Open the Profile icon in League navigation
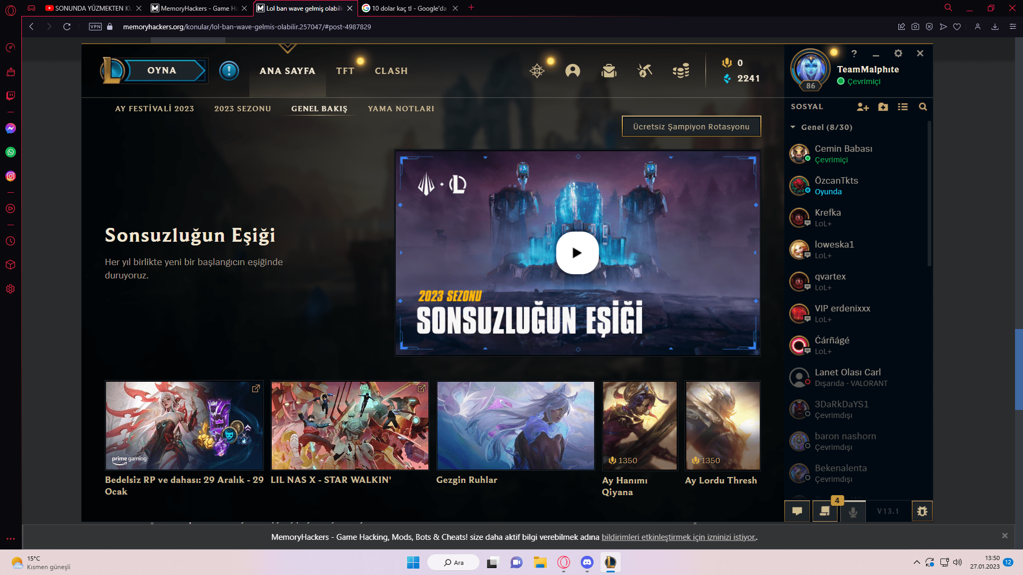Screen dimensions: 1023x575 [x=573, y=71]
